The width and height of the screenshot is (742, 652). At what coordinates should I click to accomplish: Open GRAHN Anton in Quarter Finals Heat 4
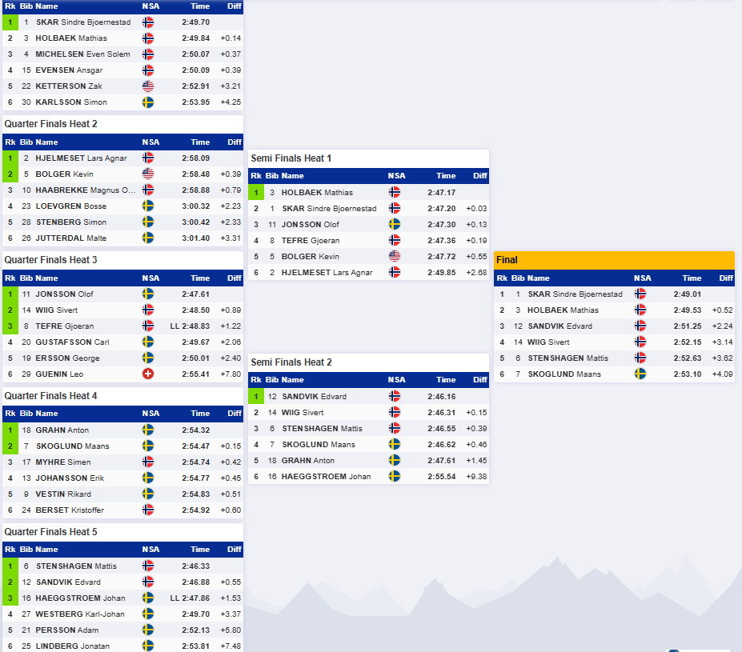tap(62, 430)
